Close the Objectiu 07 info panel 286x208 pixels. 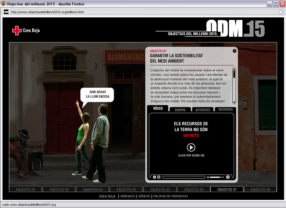pos(235,51)
